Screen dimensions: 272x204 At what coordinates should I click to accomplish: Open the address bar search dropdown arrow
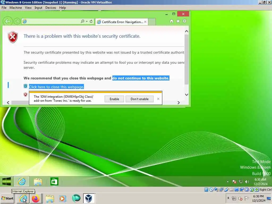point(87,21)
